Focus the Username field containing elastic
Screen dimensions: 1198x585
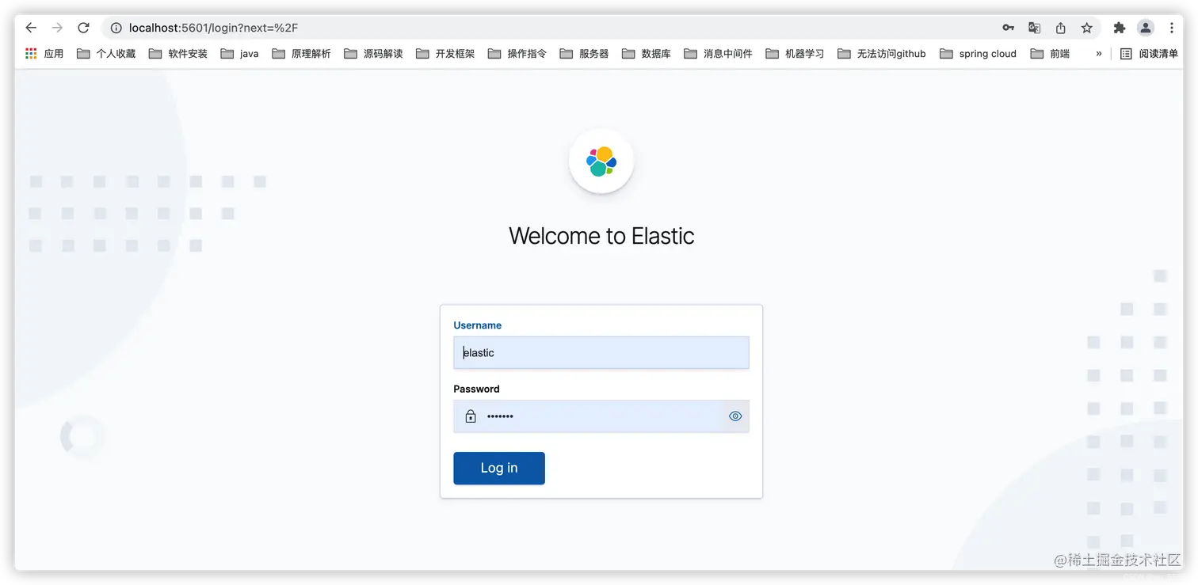point(601,352)
